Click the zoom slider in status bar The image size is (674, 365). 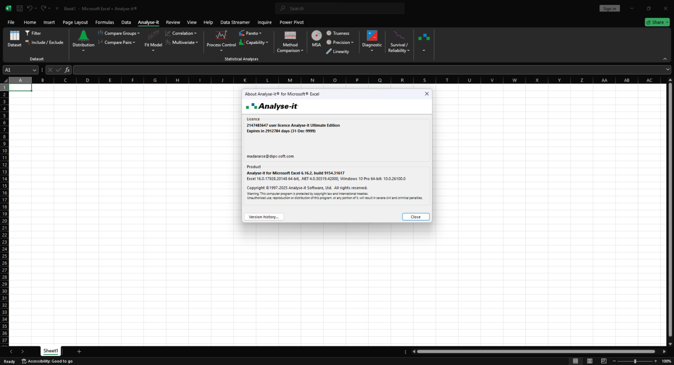(x=635, y=361)
